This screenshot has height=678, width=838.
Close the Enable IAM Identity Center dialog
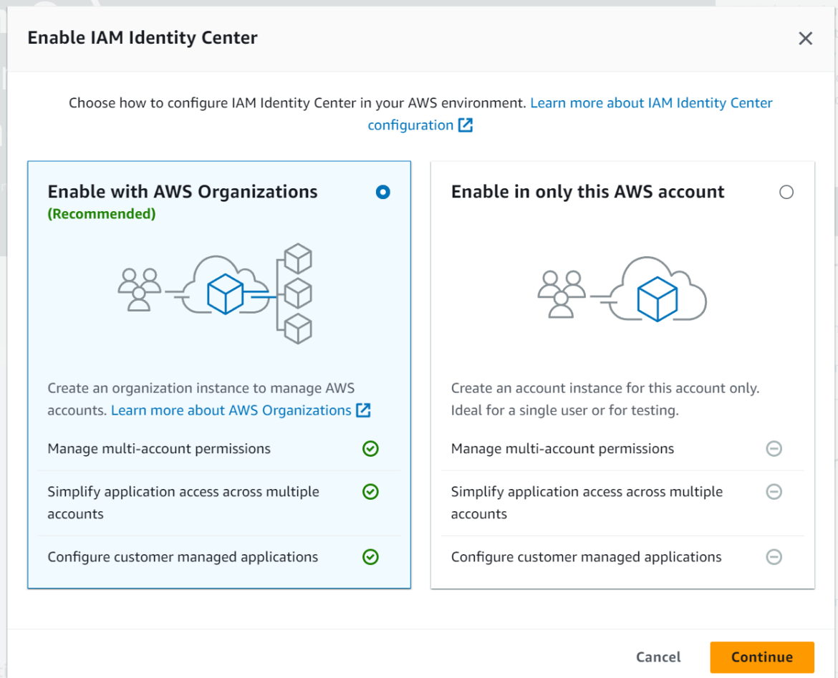[x=805, y=38]
